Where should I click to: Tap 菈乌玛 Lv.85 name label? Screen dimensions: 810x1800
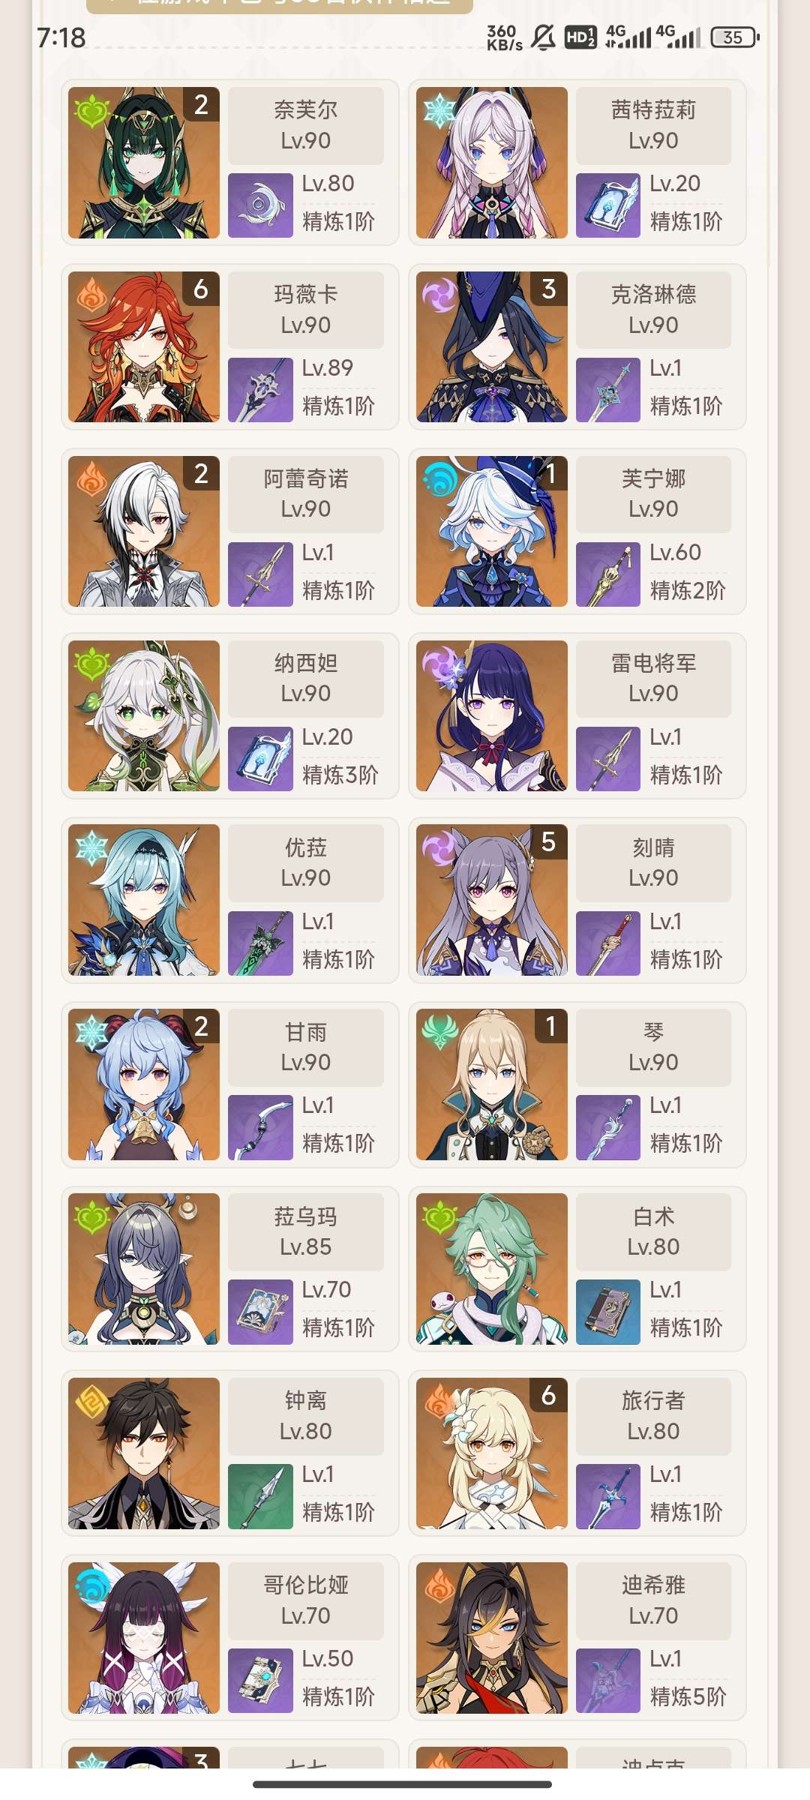pos(306,1231)
